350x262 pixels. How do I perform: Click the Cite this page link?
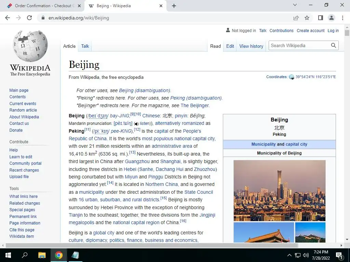(x=22, y=230)
